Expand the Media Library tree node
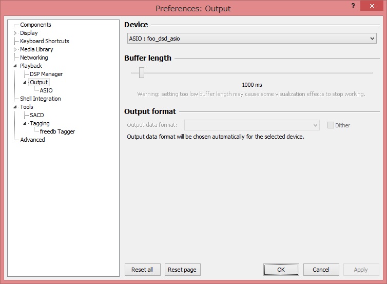The width and height of the screenshot is (387, 284). click(15, 49)
